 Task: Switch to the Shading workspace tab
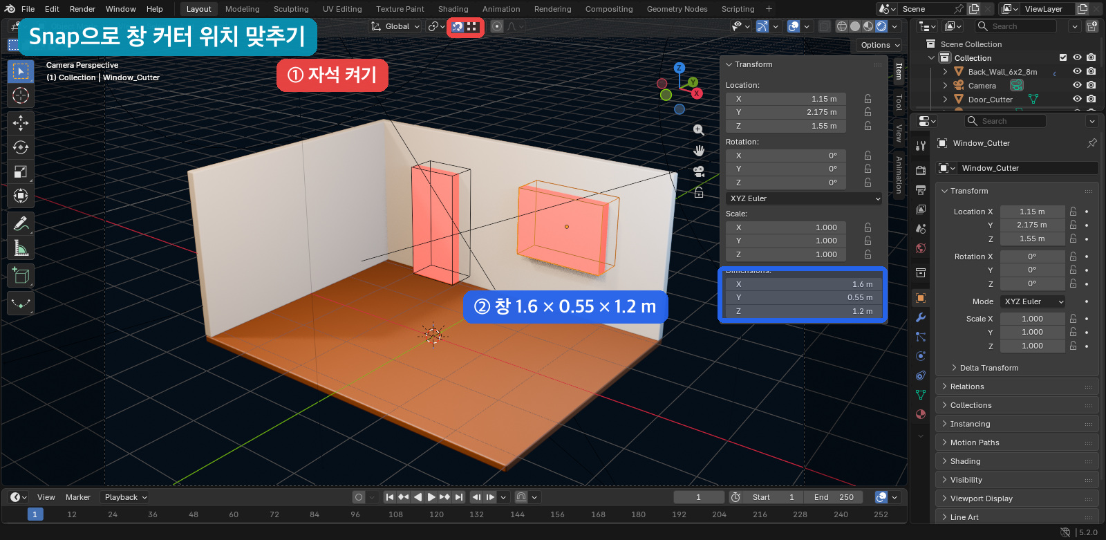(x=453, y=9)
